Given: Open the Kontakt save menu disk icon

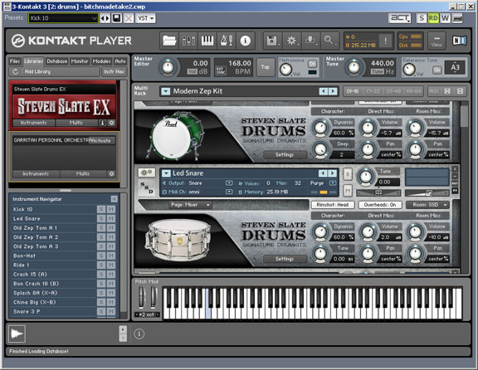Looking at the screenshot, I should click(272, 41).
